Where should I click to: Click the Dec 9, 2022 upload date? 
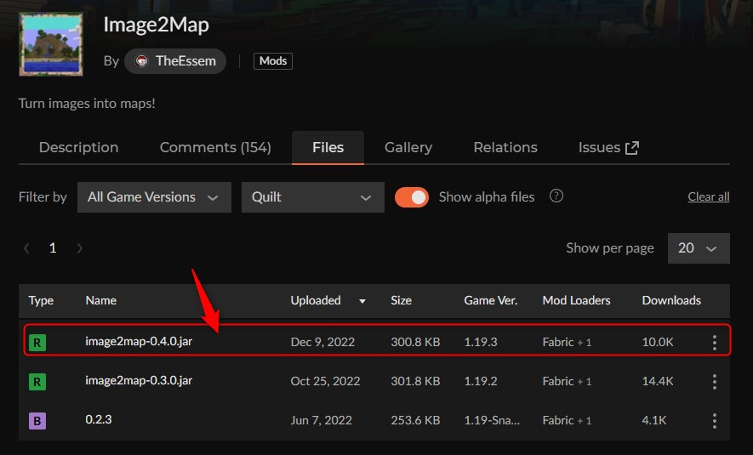[x=322, y=342]
